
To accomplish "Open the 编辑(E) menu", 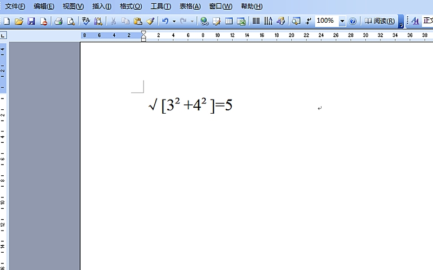I will (44, 6).
